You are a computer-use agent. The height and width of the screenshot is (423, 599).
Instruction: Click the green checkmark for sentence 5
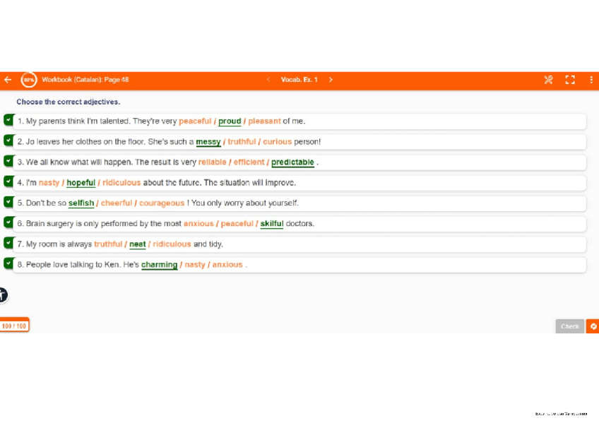click(x=8, y=201)
